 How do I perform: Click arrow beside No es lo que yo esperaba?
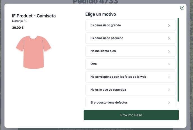(169, 90)
